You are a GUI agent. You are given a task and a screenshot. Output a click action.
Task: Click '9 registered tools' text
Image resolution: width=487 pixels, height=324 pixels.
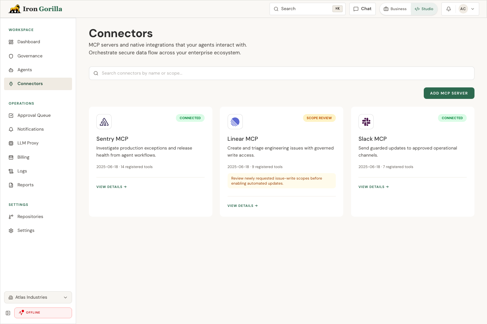(x=267, y=167)
